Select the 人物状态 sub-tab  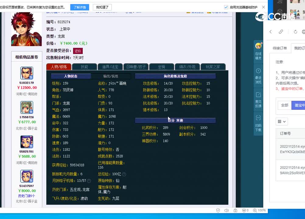tap(71, 76)
